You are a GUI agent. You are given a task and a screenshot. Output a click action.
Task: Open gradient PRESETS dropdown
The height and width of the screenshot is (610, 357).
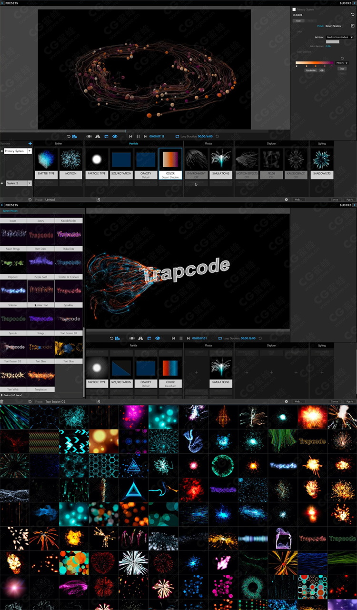tap(341, 63)
